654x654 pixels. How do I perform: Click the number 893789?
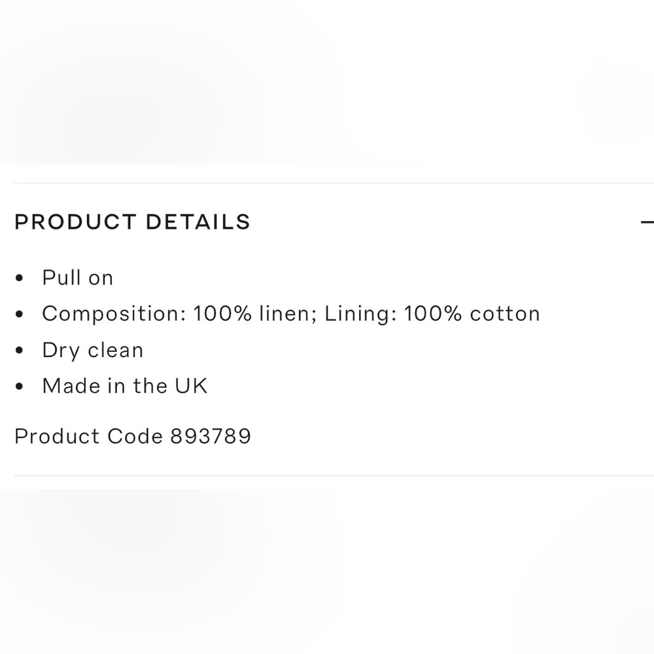pyautogui.click(x=211, y=436)
